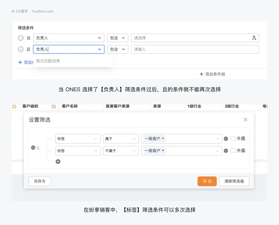
Task: Click the 添加条件组 link
Action: point(212,74)
